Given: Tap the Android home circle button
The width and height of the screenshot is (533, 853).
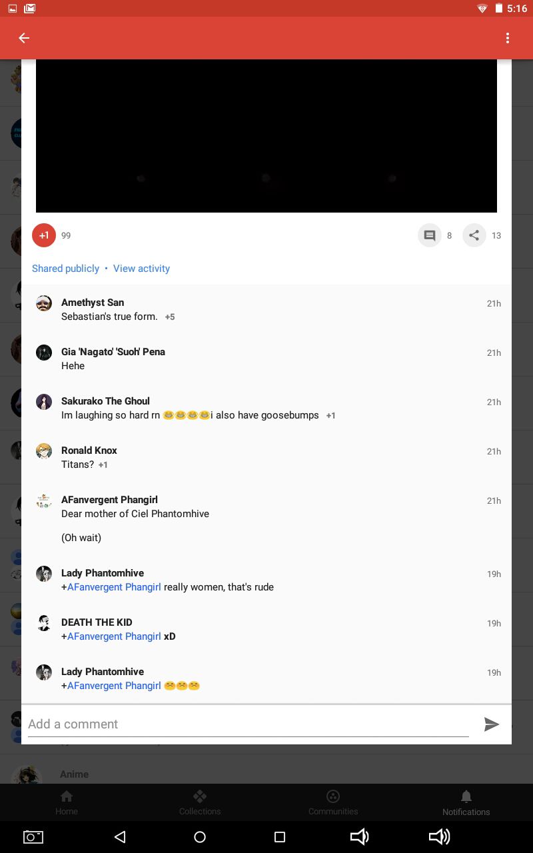Looking at the screenshot, I should pos(200,837).
